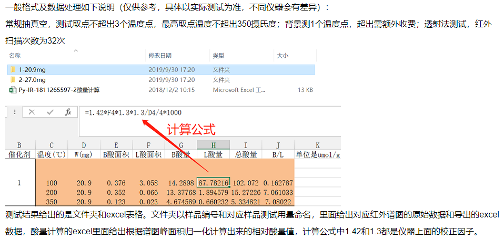Viewport: 504px width, 250px height.
Task: Click the cell with value 1.894579
Action: (x=213, y=193)
